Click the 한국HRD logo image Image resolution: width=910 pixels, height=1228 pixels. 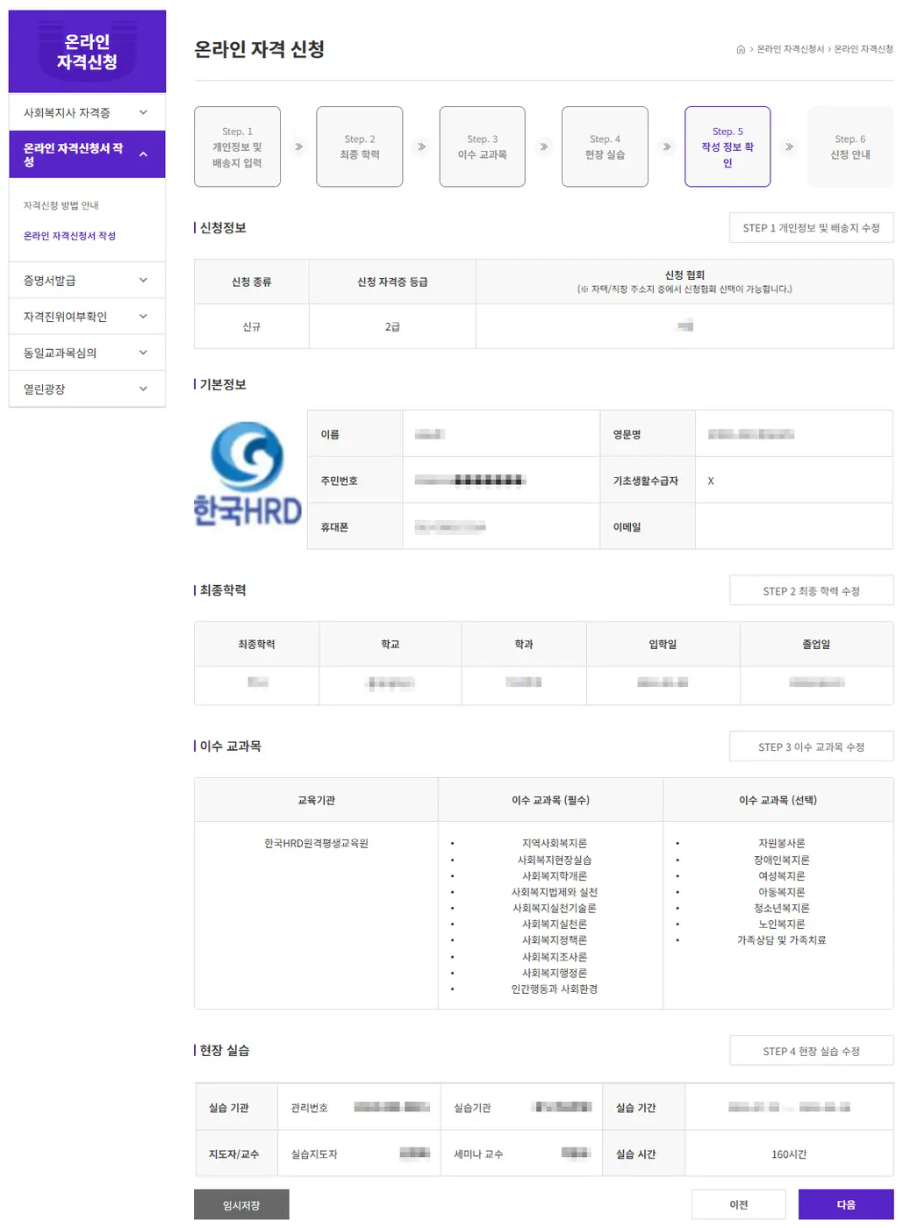(x=247, y=474)
